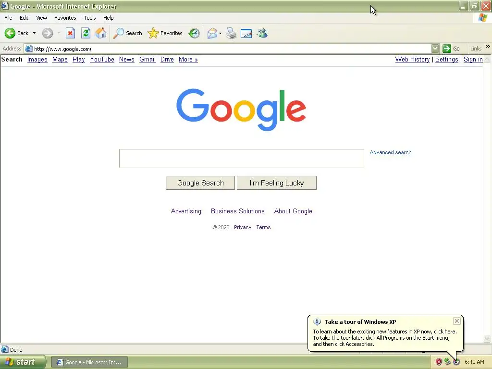
Task: Open the News link
Action: click(x=127, y=59)
